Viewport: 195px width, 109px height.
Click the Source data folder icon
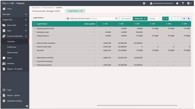click(x=4, y=25)
